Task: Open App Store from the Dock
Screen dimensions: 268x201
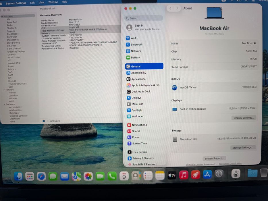Action: [207, 175]
